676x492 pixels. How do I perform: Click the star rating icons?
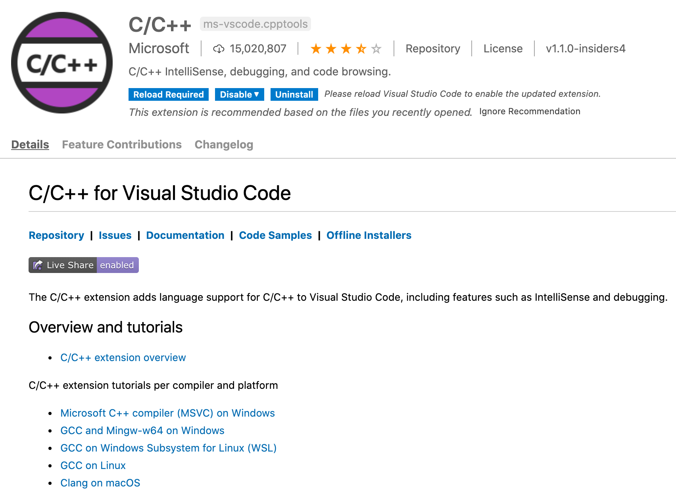346,49
